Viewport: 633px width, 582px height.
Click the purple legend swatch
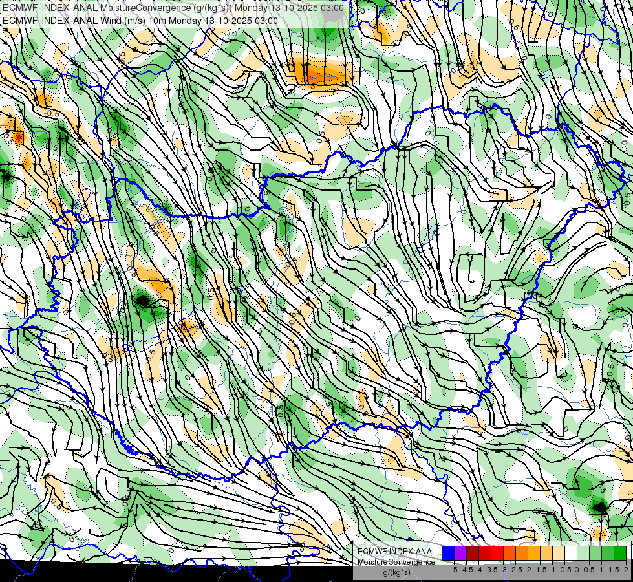460,553
